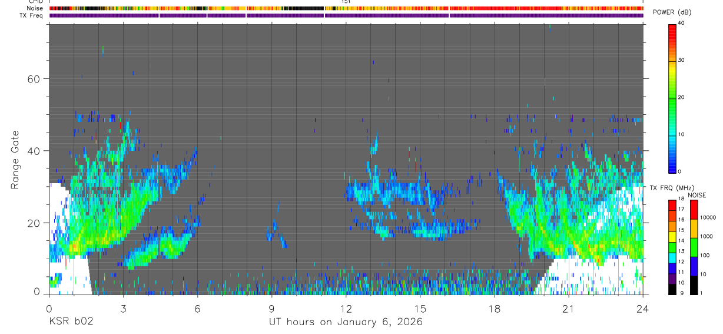Click the NOISE color scale bar
The image size is (723, 334).
pyautogui.click(x=694, y=247)
